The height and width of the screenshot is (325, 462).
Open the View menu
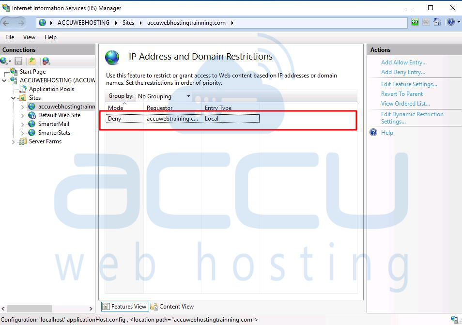pyautogui.click(x=29, y=37)
